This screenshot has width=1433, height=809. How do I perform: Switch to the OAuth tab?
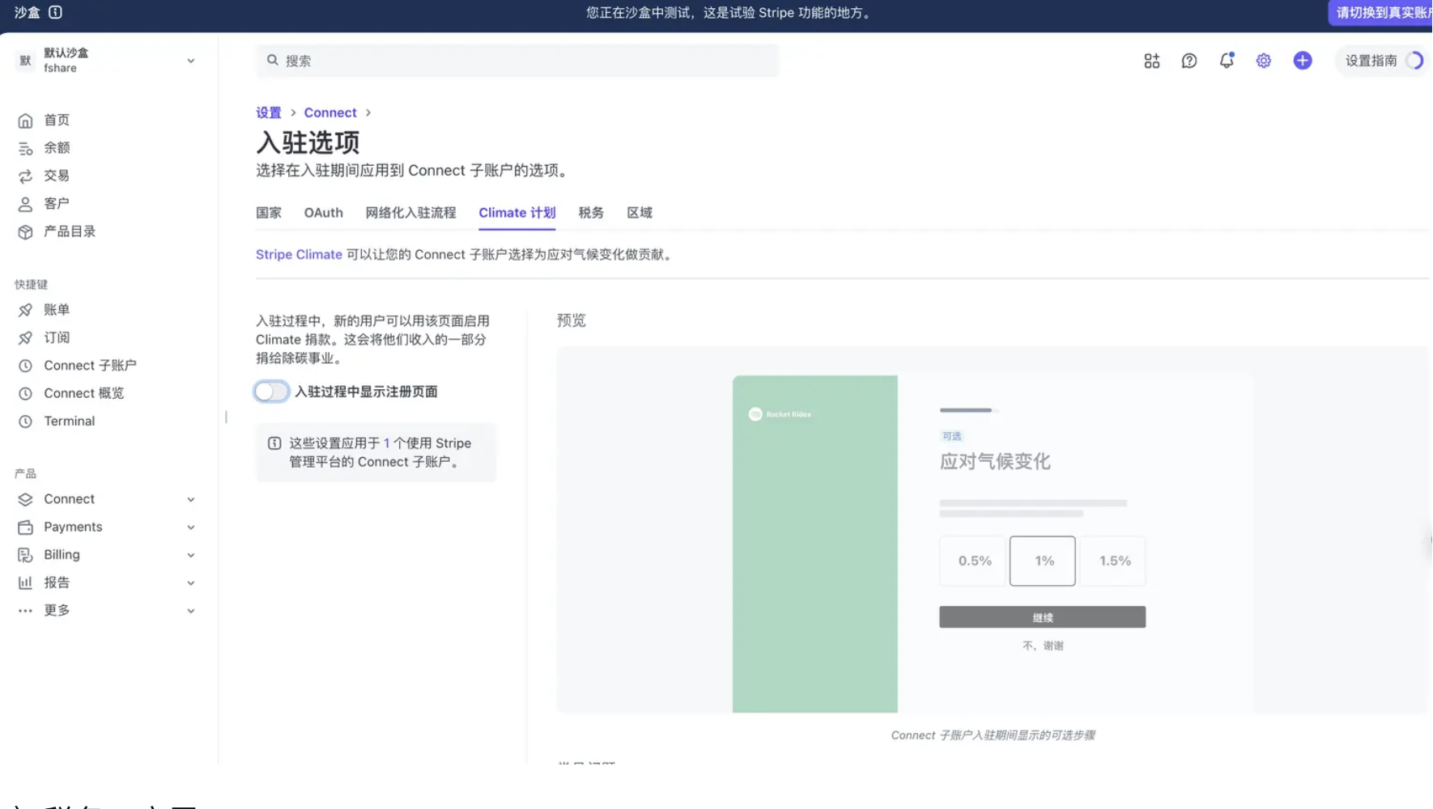click(324, 213)
